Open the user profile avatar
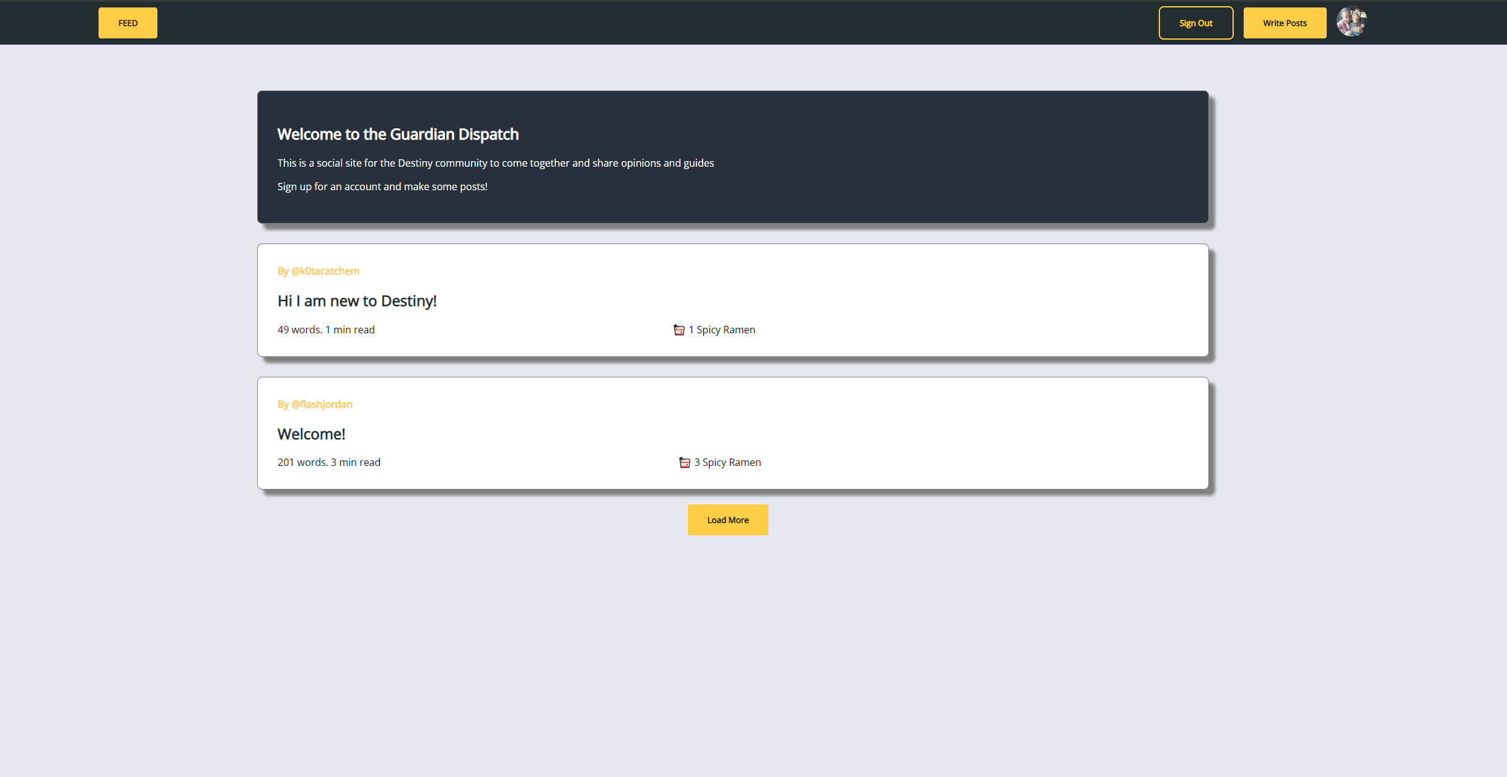This screenshot has height=777, width=1507. (1351, 22)
